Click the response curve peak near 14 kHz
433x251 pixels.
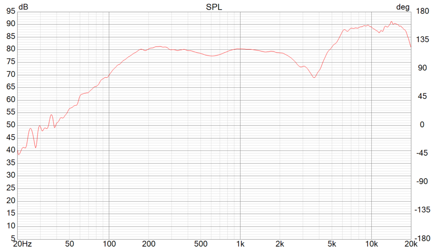point(391,22)
